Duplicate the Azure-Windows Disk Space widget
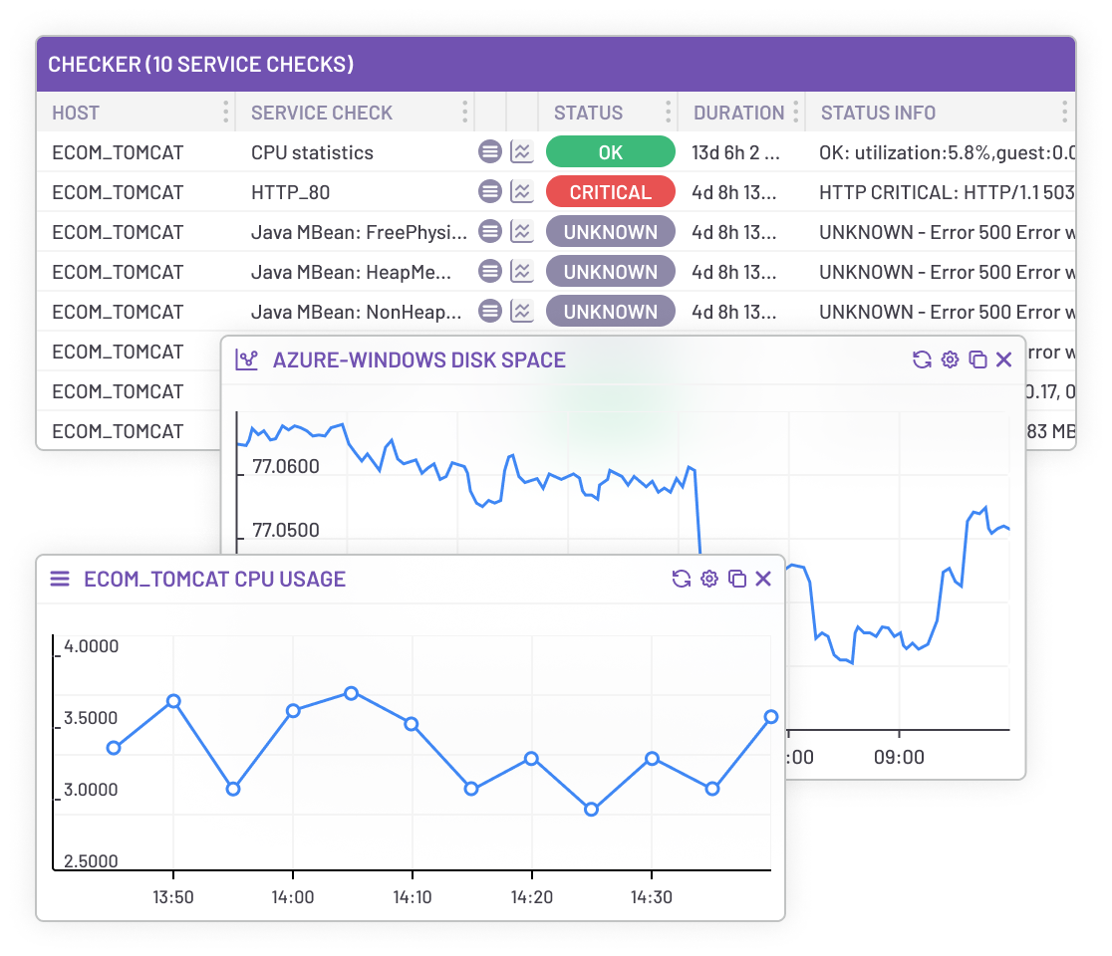Image resolution: width=1112 pixels, height=956 pixels. tap(976, 359)
